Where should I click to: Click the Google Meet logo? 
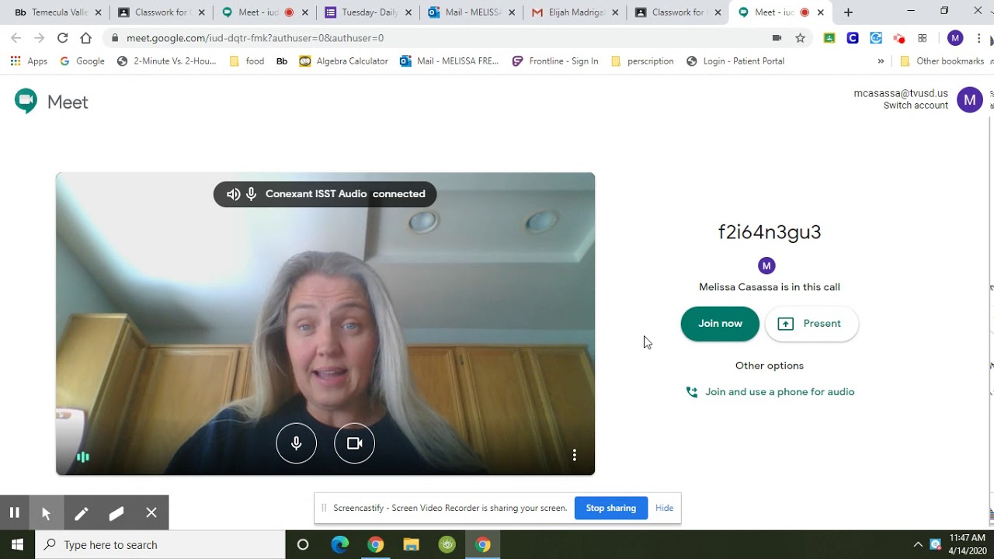click(x=51, y=102)
